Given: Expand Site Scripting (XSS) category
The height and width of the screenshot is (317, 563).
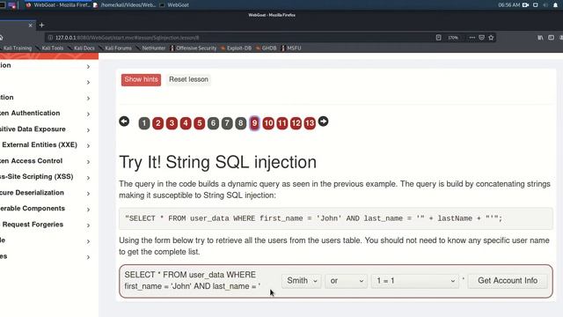Looking at the screenshot, I should click(45, 177).
